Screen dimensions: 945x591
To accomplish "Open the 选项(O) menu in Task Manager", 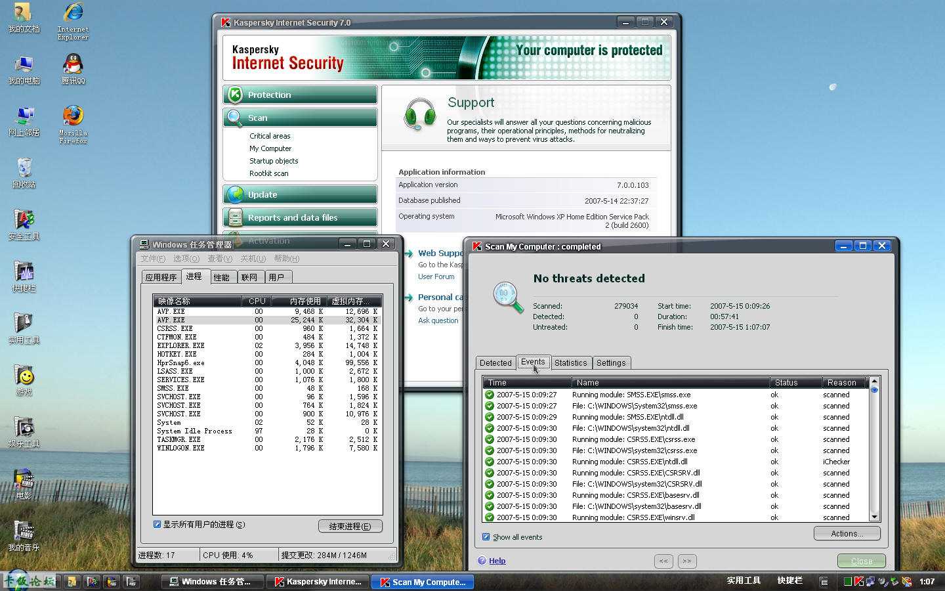I will tap(186, 259).
